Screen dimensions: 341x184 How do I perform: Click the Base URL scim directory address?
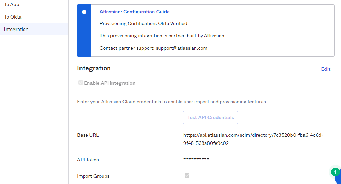point(253,139)
